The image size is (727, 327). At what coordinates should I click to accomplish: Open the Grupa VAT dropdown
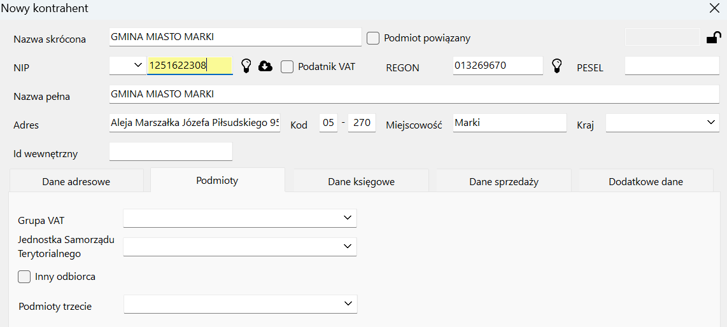(240, 218)
